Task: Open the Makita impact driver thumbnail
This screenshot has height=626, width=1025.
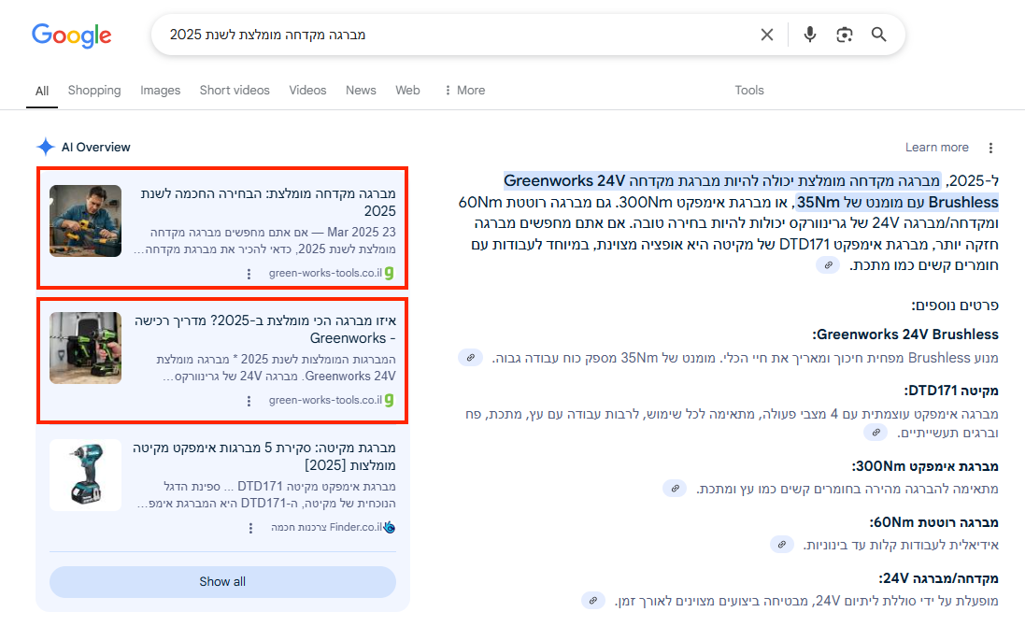Action: click(x=85, y=475)
